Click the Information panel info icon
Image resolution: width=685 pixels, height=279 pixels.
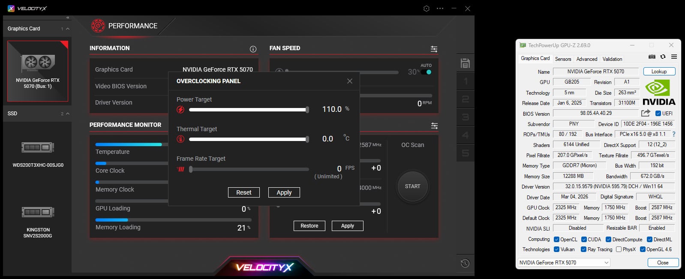(253, 49)
